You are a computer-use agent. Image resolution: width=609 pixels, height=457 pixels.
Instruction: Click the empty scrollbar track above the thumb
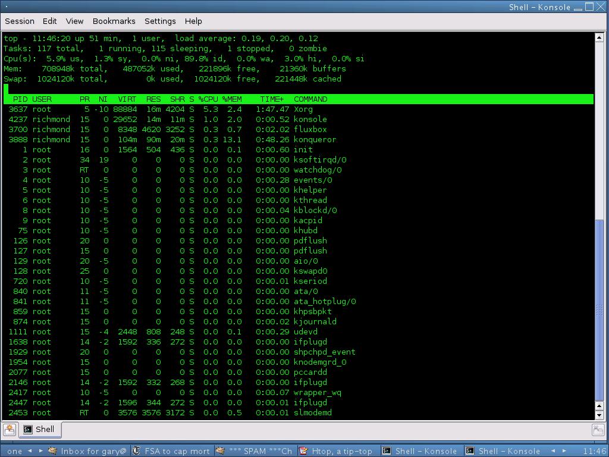599,131
